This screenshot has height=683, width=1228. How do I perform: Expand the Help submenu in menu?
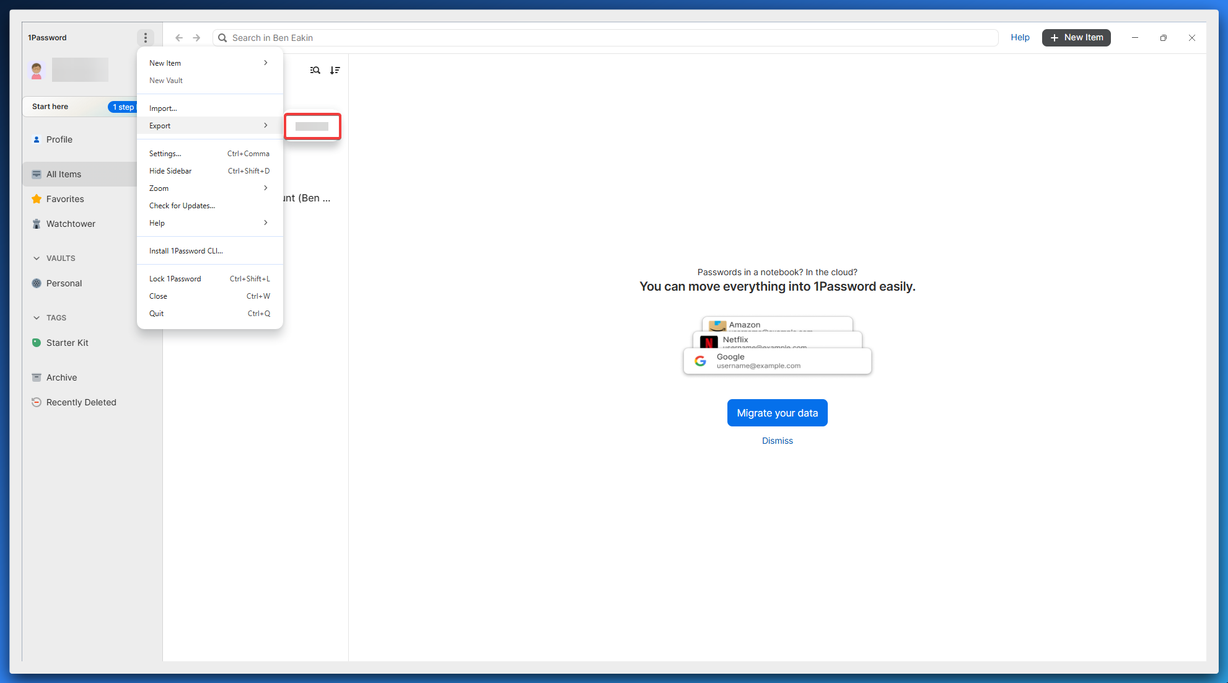[x=209, y=223]
